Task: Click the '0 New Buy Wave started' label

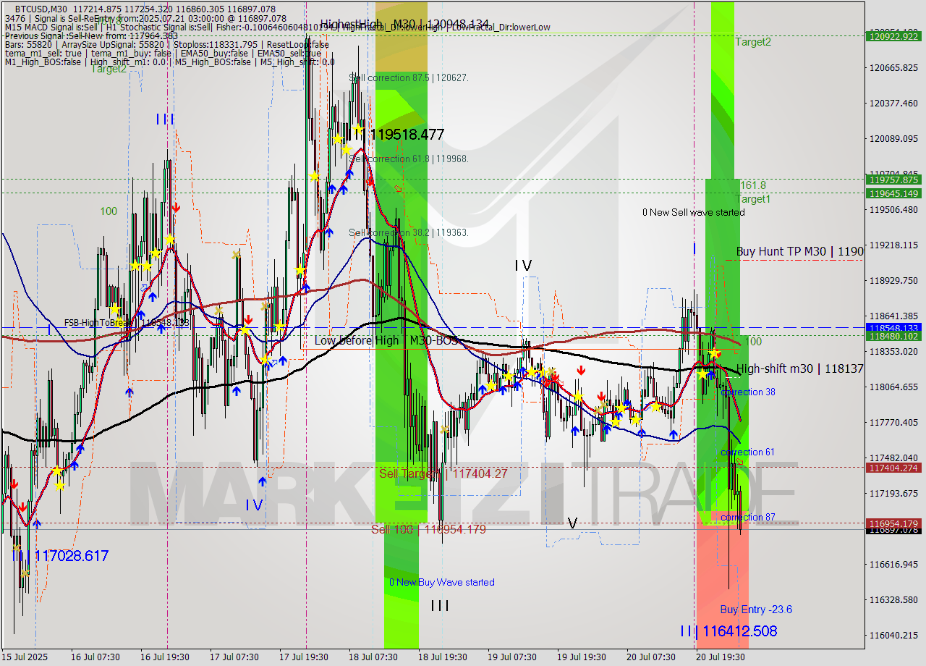Action: (x=441, y=582)
